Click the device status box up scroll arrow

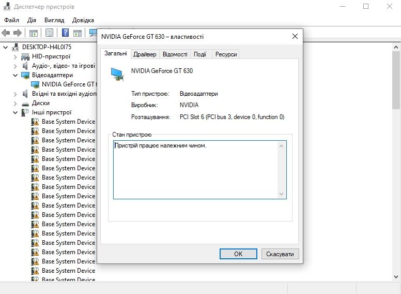click(281, 146)
